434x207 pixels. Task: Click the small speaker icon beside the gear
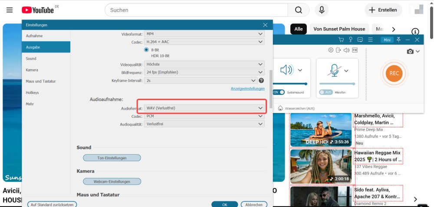[346, 50]
